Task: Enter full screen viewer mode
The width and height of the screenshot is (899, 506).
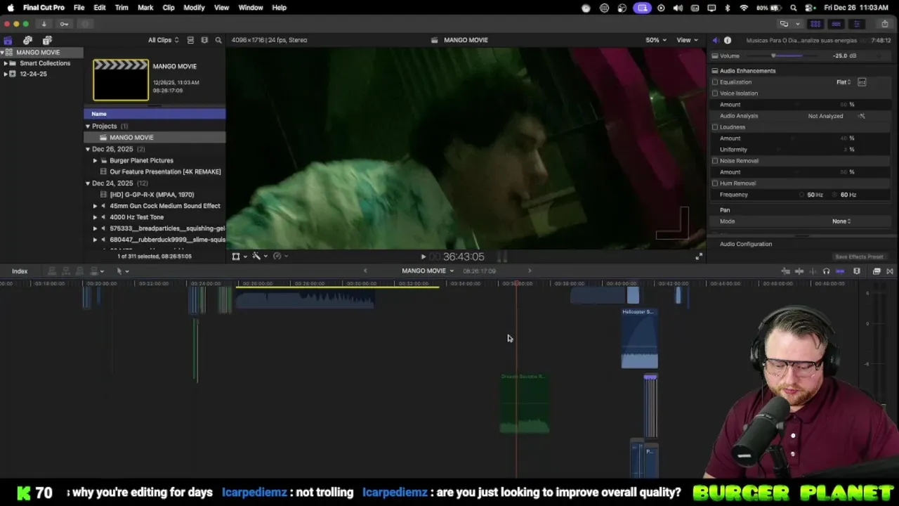Action: [698, 257]
